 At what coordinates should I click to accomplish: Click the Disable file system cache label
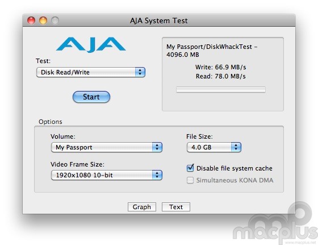click(x=235, y=168)
